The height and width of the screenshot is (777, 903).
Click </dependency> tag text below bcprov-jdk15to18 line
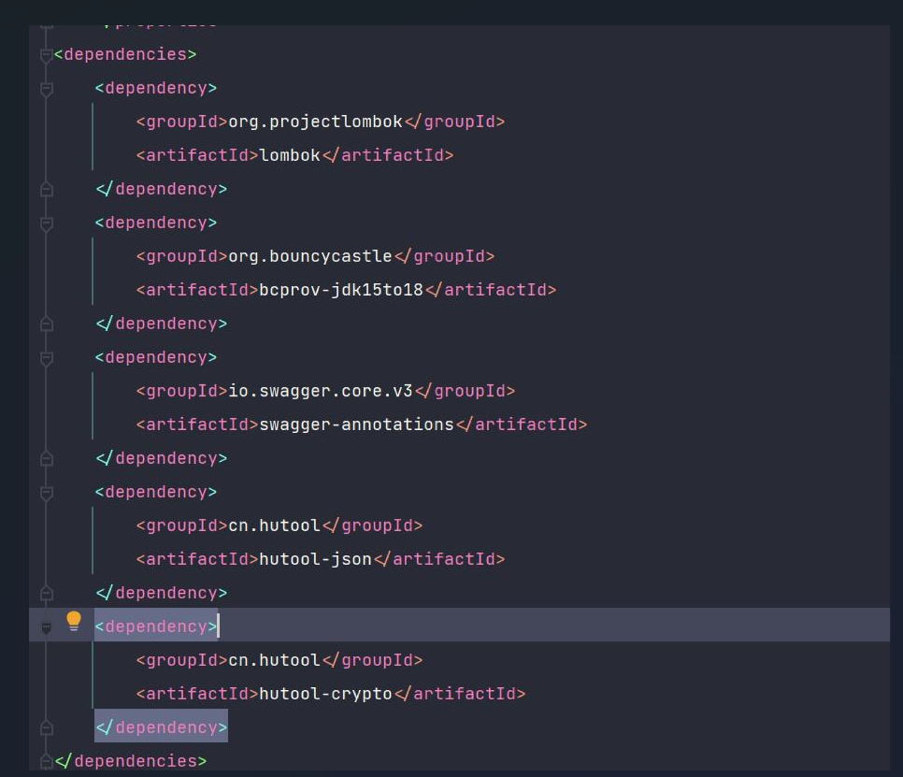161,324
